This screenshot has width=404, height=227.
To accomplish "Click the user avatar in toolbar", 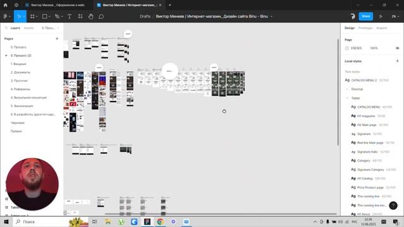I will 352,16.
